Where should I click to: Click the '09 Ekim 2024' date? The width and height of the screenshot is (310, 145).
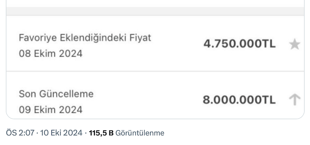(x=51, y=110)
